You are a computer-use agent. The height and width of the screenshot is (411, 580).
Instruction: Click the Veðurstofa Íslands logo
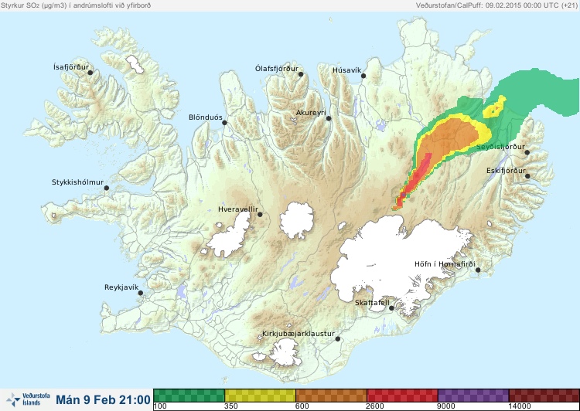[28, 399]
